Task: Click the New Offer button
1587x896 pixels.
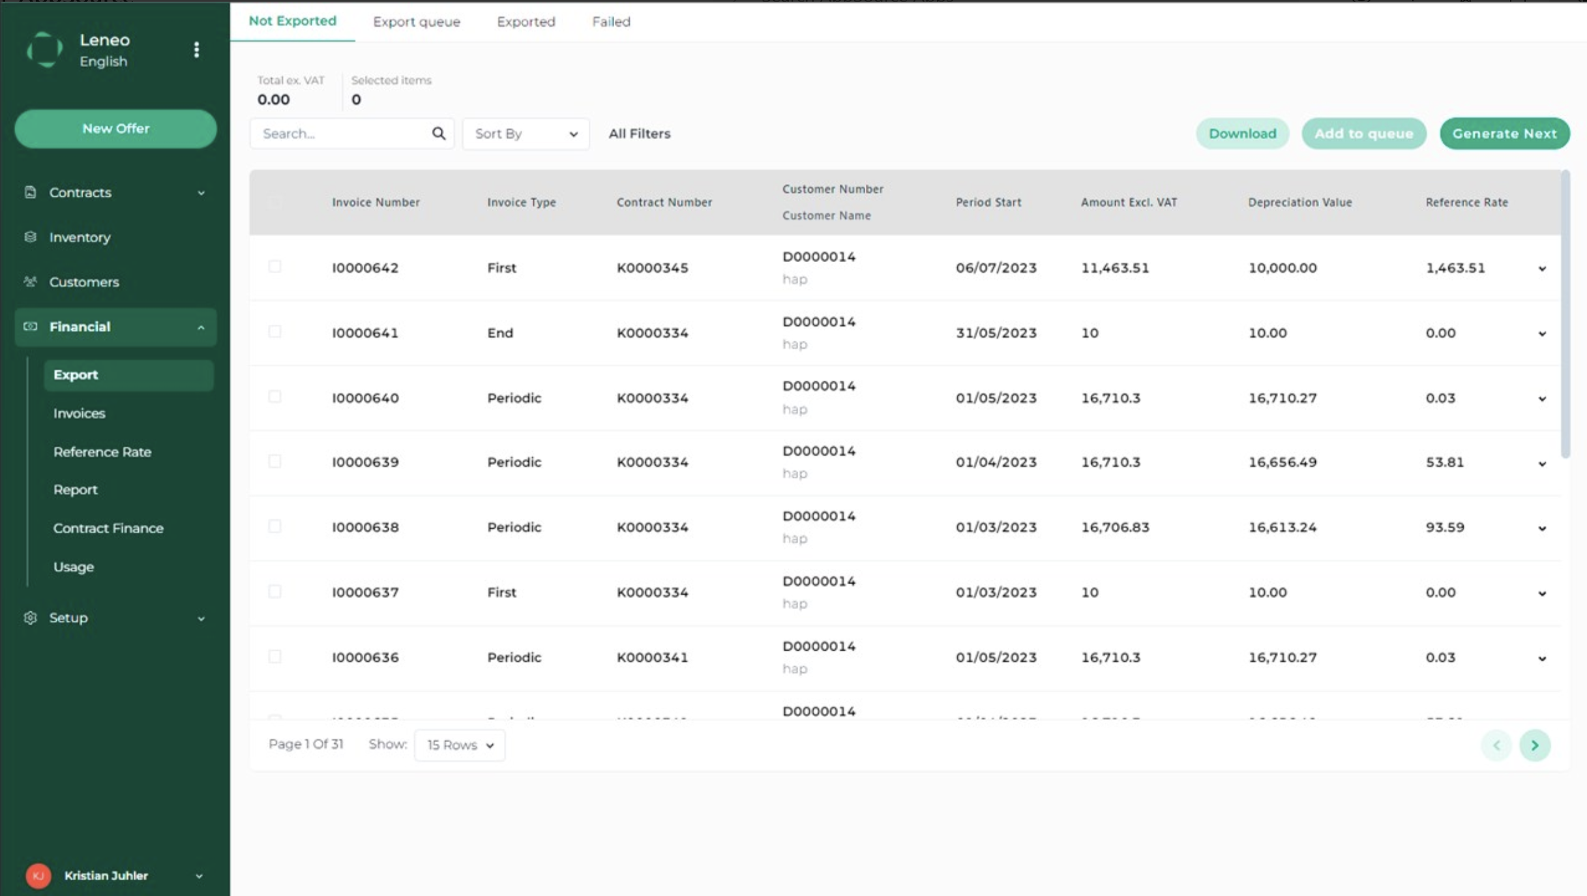Action: coord(115,128)
